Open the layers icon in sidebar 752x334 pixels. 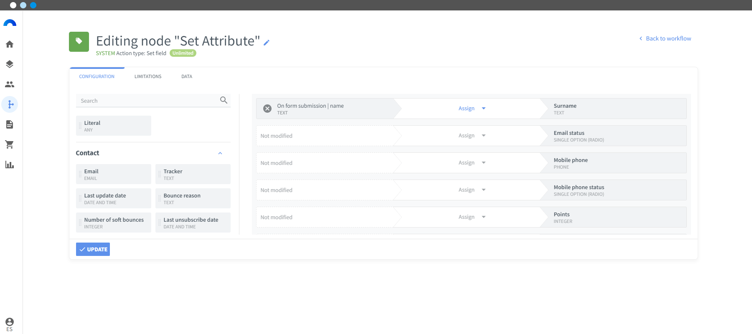click(x=10, y=64)
